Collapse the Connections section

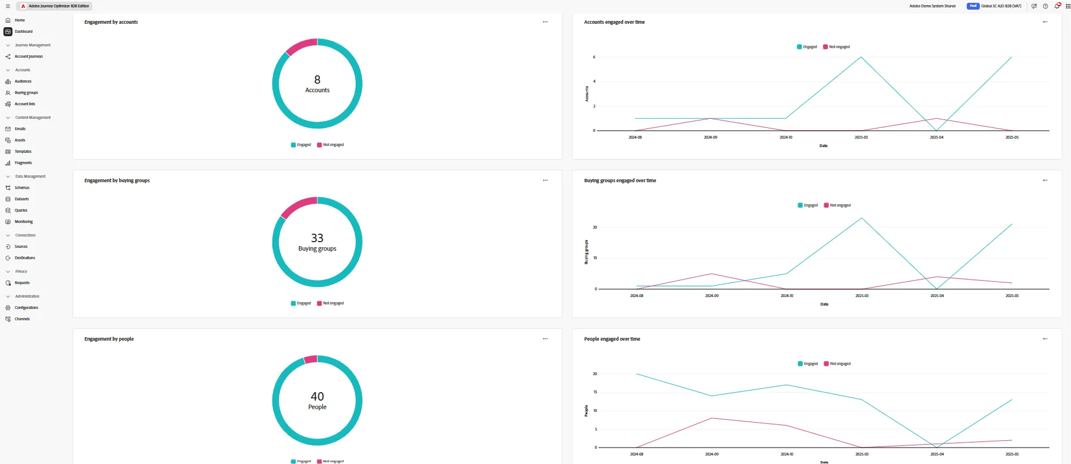click(8, 235)
